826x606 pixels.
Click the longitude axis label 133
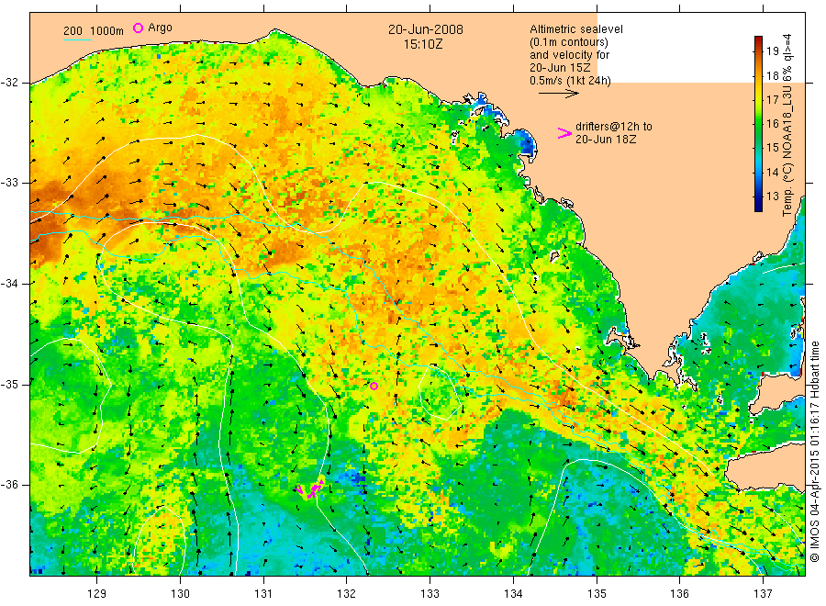[x=430, y=593]
